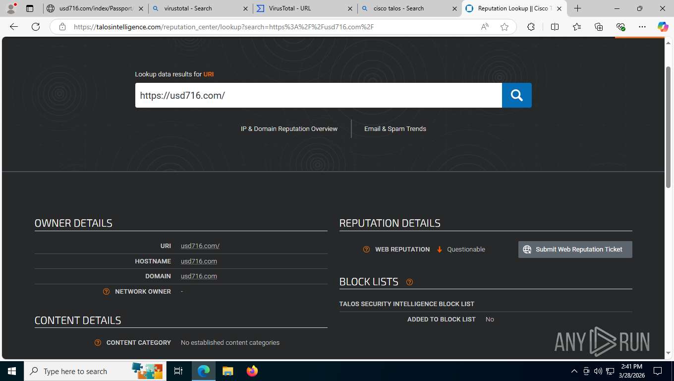The height and width of the screenshot is (381, 674).
Task: Open Browser essentials heart icon
Action: pos(620,27)
